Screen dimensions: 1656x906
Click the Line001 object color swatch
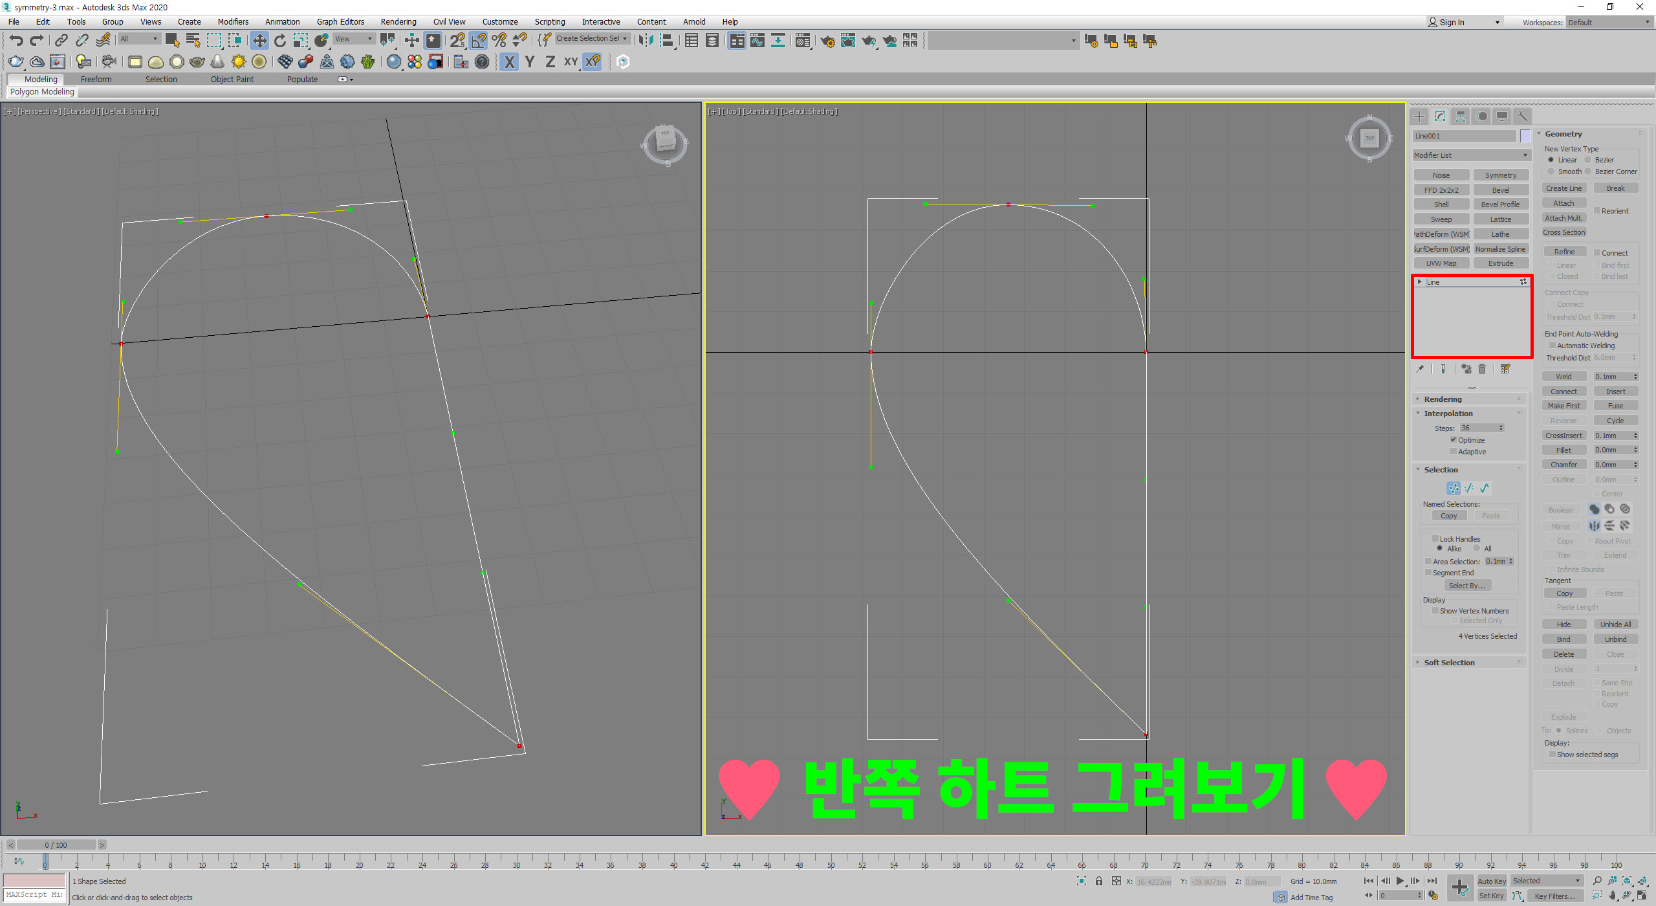pos(1525,136)
